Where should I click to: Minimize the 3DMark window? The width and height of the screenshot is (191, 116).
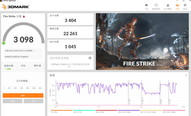[177, 1]
